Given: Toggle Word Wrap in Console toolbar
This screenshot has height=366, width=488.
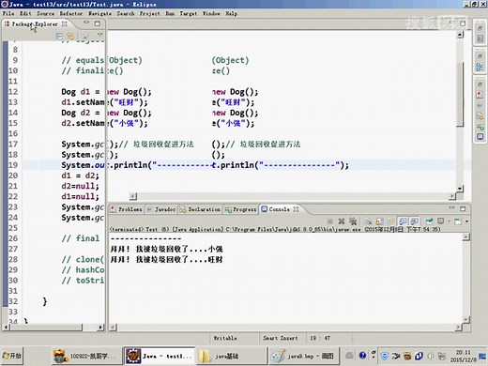Looking at the screenshot, I should [390, 221].
